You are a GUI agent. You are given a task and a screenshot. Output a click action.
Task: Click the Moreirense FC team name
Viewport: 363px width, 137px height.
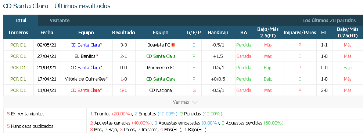(x=161, y=67)
